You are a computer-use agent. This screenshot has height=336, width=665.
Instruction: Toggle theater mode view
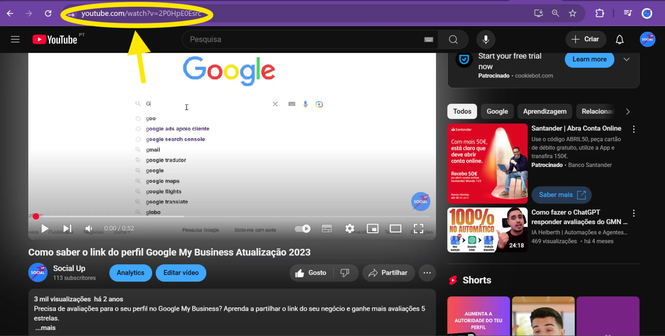pos(395,229)
